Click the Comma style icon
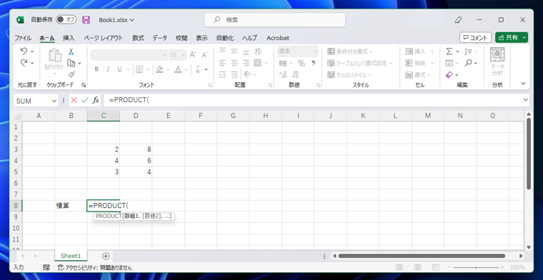This screenshot has width=543, height=280. [314, 63]
